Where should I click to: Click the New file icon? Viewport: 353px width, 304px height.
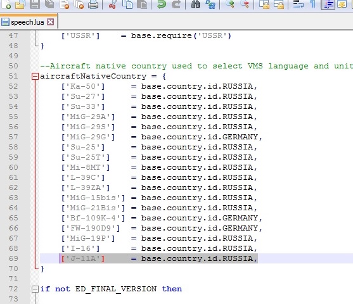(6, 4)
